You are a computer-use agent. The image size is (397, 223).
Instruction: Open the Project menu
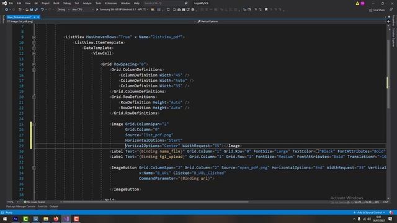tap(45, 3)
